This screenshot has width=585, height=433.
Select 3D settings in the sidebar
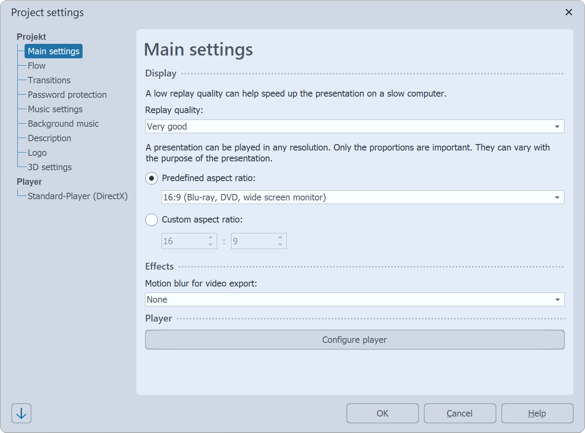click(x=50, y=167)
